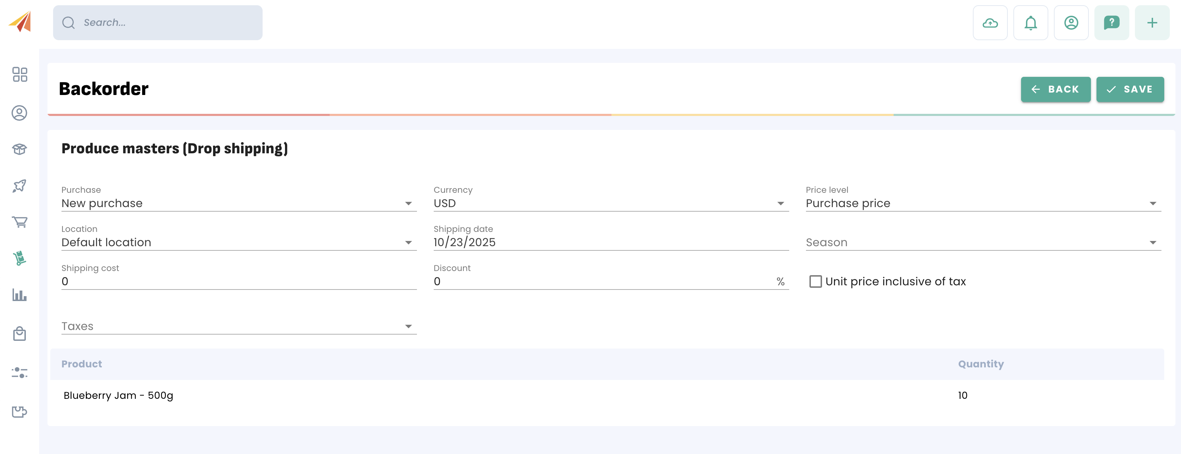Click the cloud upload icon
This screenshot has height=454, width=1181.
coord(990,23)
